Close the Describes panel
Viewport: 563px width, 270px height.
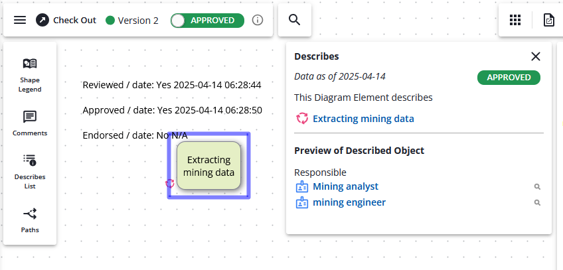point(536,56)
